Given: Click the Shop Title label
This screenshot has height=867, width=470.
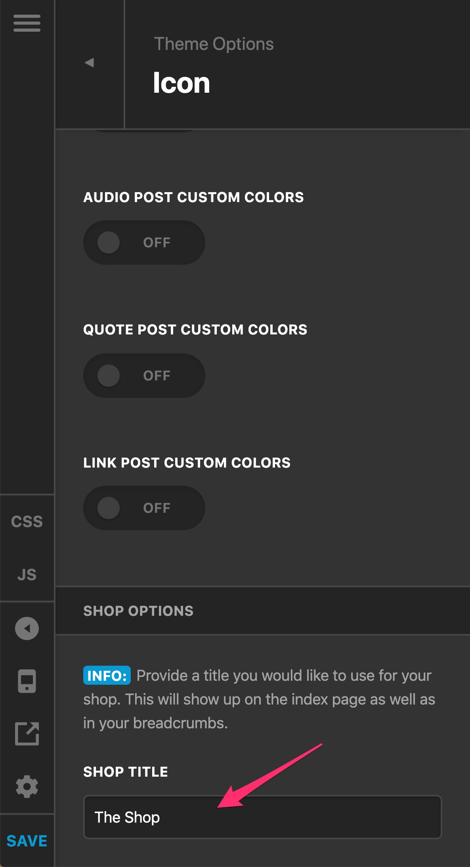Looking at the screenshot, I should (126, 772).
